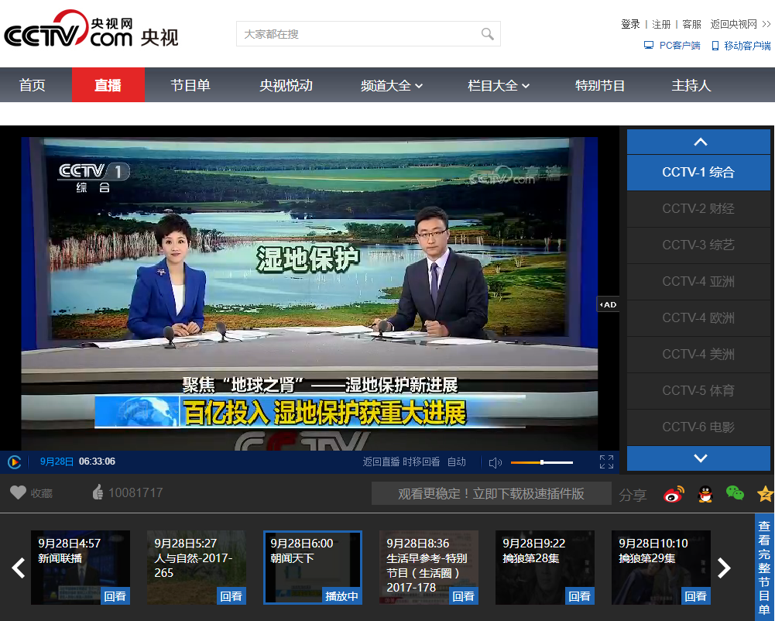Image resolution: width=775 pixels, height=621 pixels.
Task: Click the 查看完整节目单 vertical button
Action: tap(765, 568)
